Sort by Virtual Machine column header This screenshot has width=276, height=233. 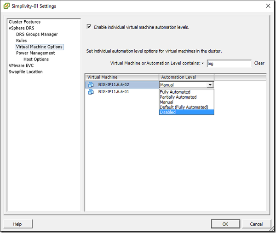(122, 77)
